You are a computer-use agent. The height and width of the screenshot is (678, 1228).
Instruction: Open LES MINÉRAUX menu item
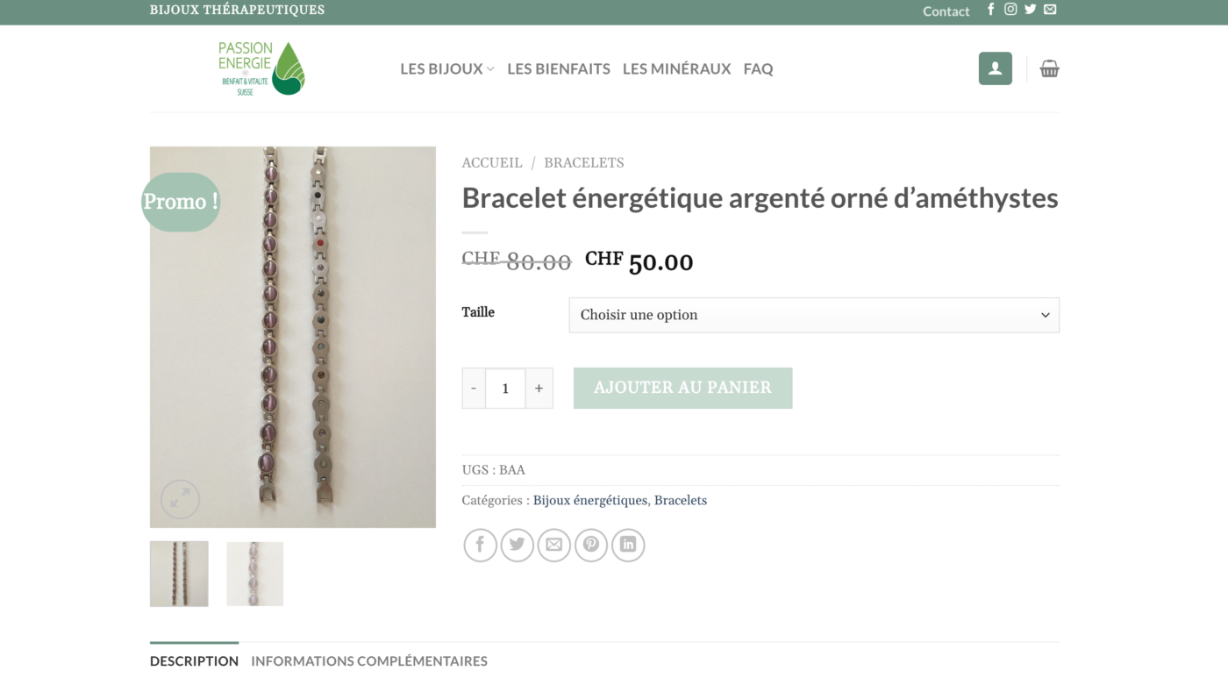coord(676,68)
